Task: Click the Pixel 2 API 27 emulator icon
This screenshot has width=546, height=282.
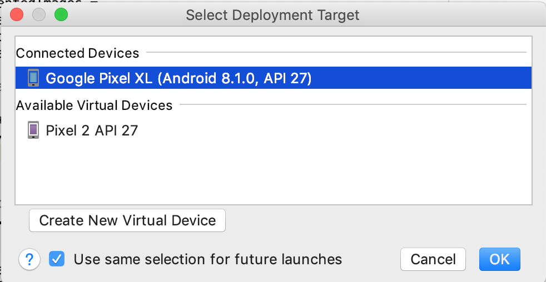Action: click(34, 130)
